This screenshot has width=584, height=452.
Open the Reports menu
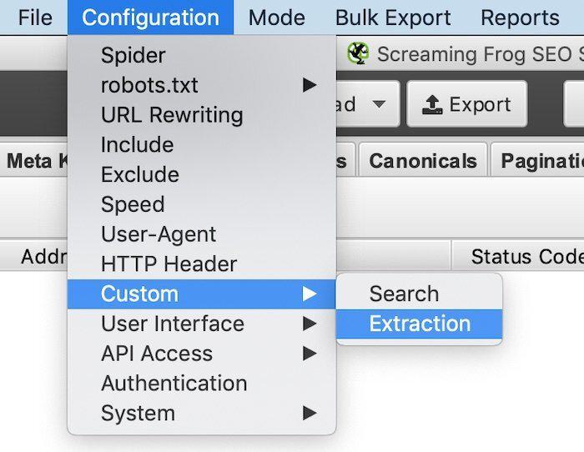[520, 18]
